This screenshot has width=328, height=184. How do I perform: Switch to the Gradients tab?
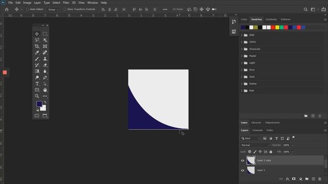click(271, 19)
